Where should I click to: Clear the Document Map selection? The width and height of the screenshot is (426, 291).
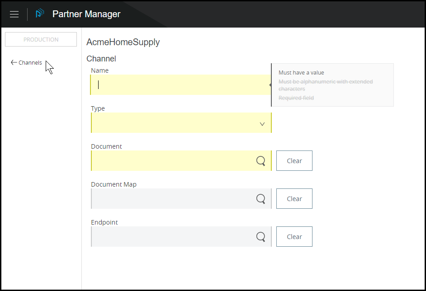[294, 199]
